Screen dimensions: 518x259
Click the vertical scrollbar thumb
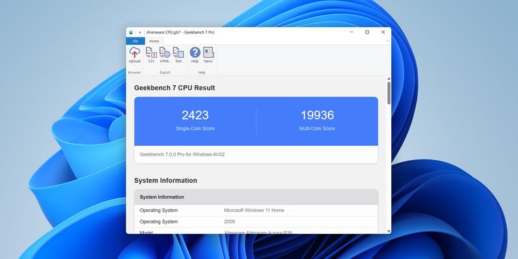tap(388, 93)
